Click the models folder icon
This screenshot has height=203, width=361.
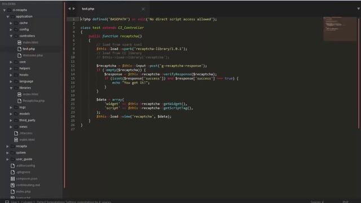[x=16, y=114]
